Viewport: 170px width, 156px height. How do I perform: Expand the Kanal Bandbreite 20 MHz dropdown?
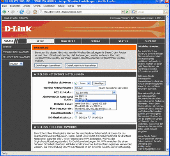[85, 113]
